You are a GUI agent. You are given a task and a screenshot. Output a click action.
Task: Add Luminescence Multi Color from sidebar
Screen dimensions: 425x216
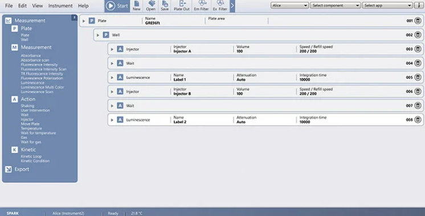(43, 87)
